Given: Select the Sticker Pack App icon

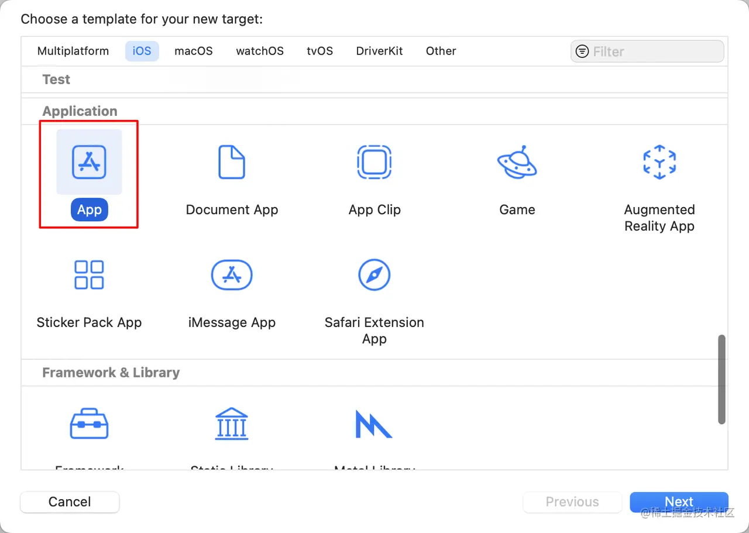Looking at the screenshot, I should pos(89,275).
